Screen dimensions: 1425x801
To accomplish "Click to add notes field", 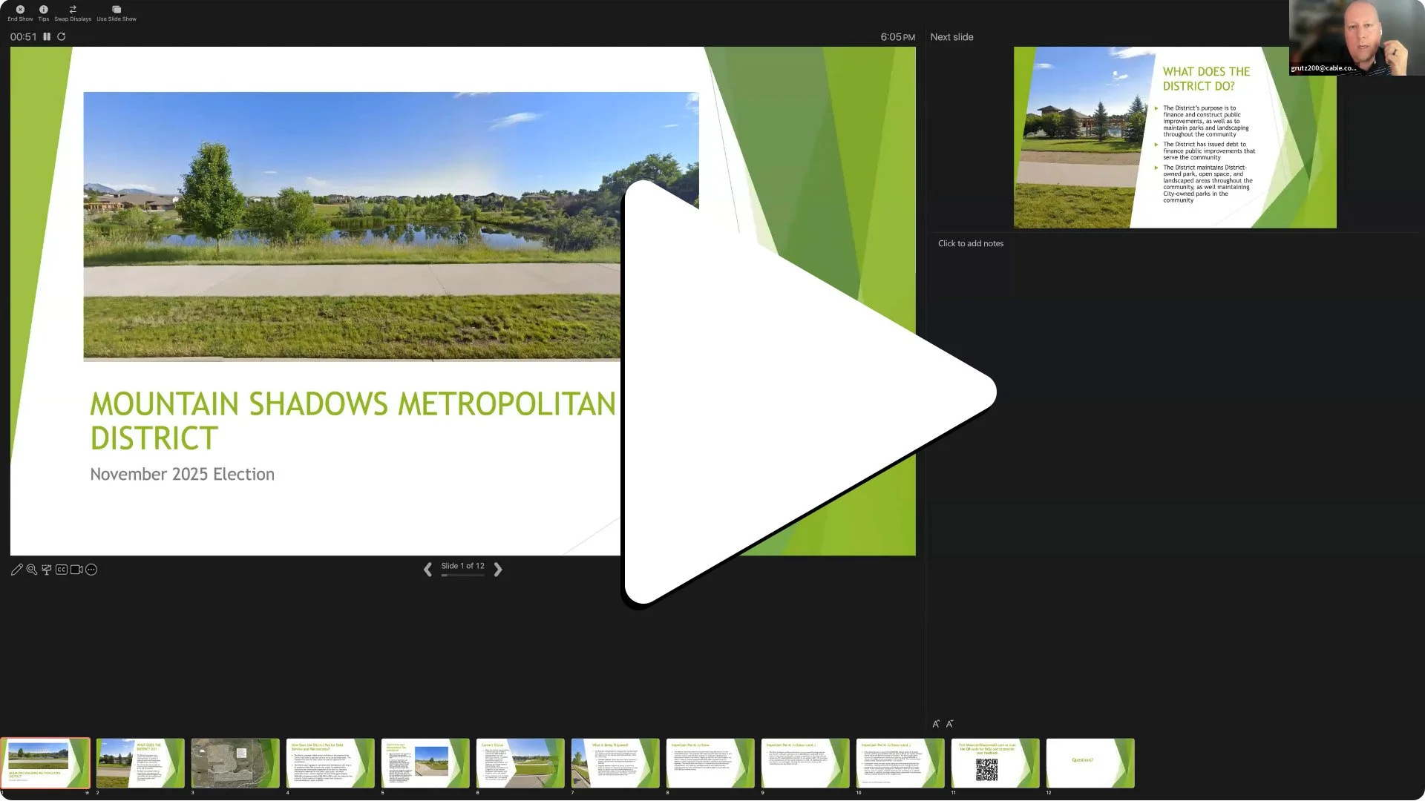I will point(970,243).
